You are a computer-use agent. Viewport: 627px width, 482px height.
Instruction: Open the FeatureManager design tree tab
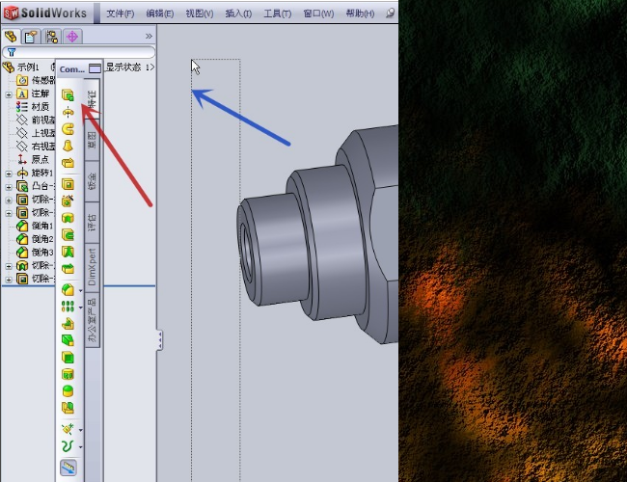11,37
